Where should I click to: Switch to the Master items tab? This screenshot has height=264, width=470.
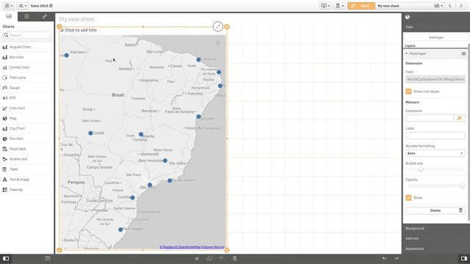tap(26, 16)
